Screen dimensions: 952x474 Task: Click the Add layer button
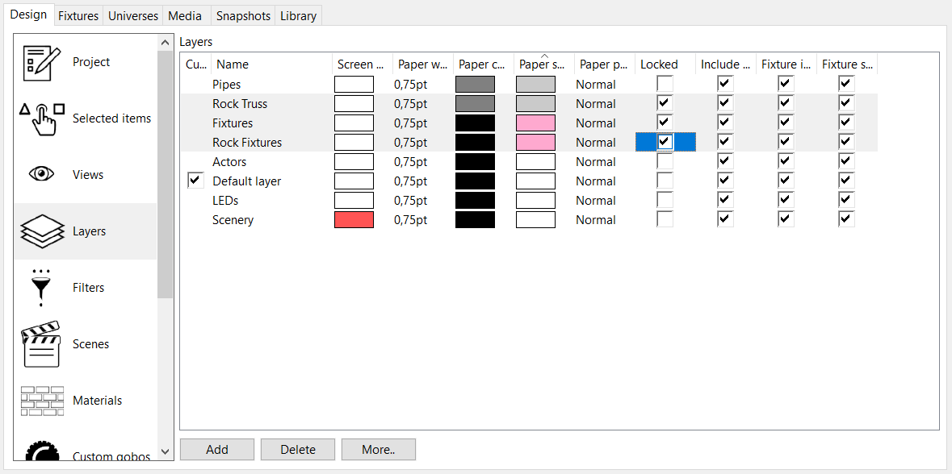pyautogui.click(x=216, y=450)
